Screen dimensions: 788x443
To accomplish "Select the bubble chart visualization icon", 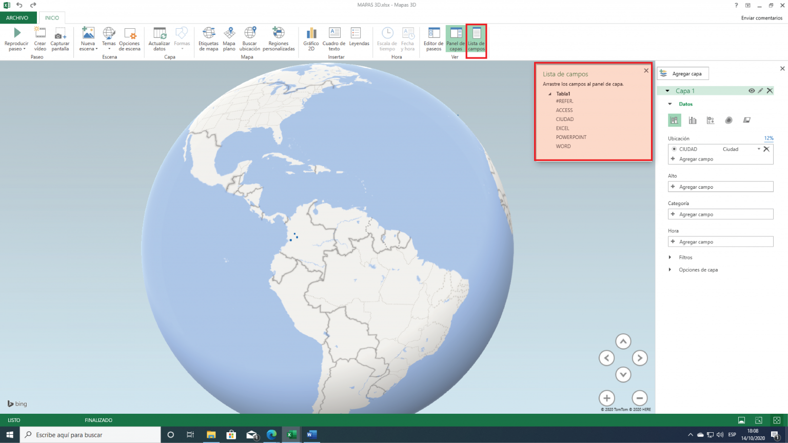I will (711, 120).
